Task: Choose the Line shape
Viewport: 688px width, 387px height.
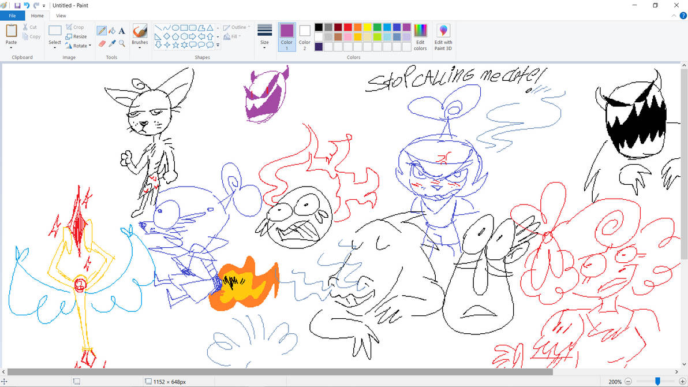Action: (158, 28)
